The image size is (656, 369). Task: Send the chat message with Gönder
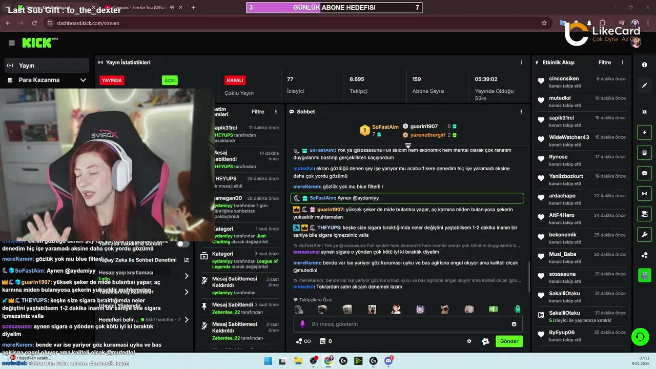coord(509,341)
